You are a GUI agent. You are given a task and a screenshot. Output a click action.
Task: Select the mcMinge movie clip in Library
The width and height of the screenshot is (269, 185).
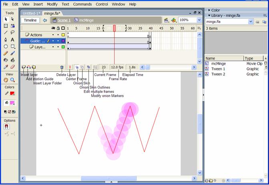pos(219,64)
